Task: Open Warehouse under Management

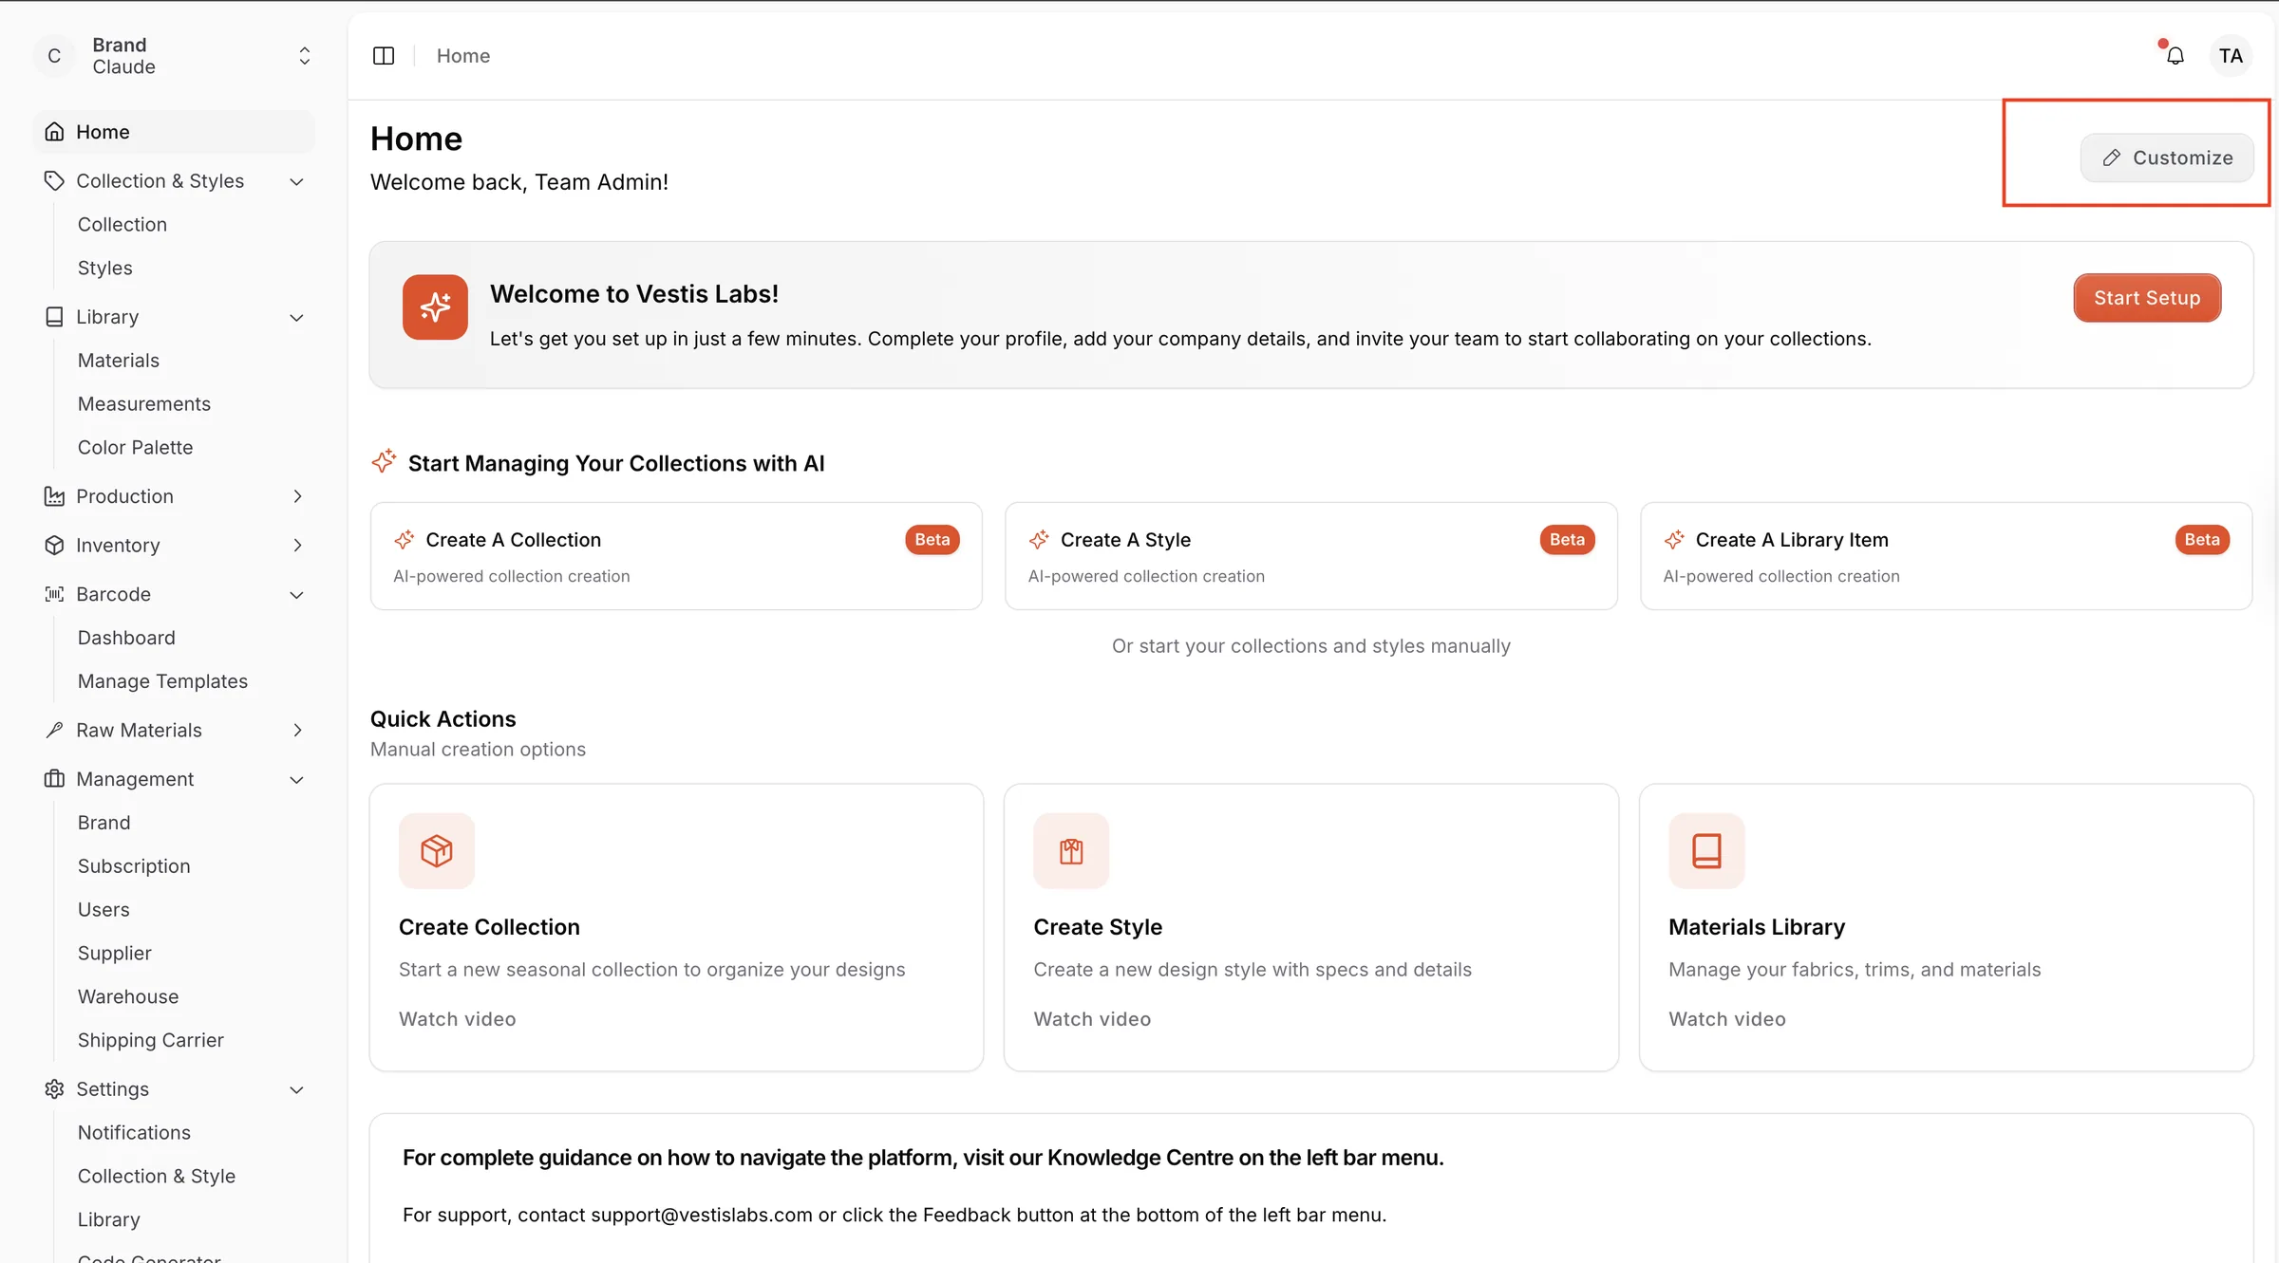Action: (x=128, y=997)
